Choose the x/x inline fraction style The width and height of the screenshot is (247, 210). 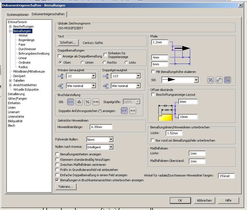[x=71, y=102]
